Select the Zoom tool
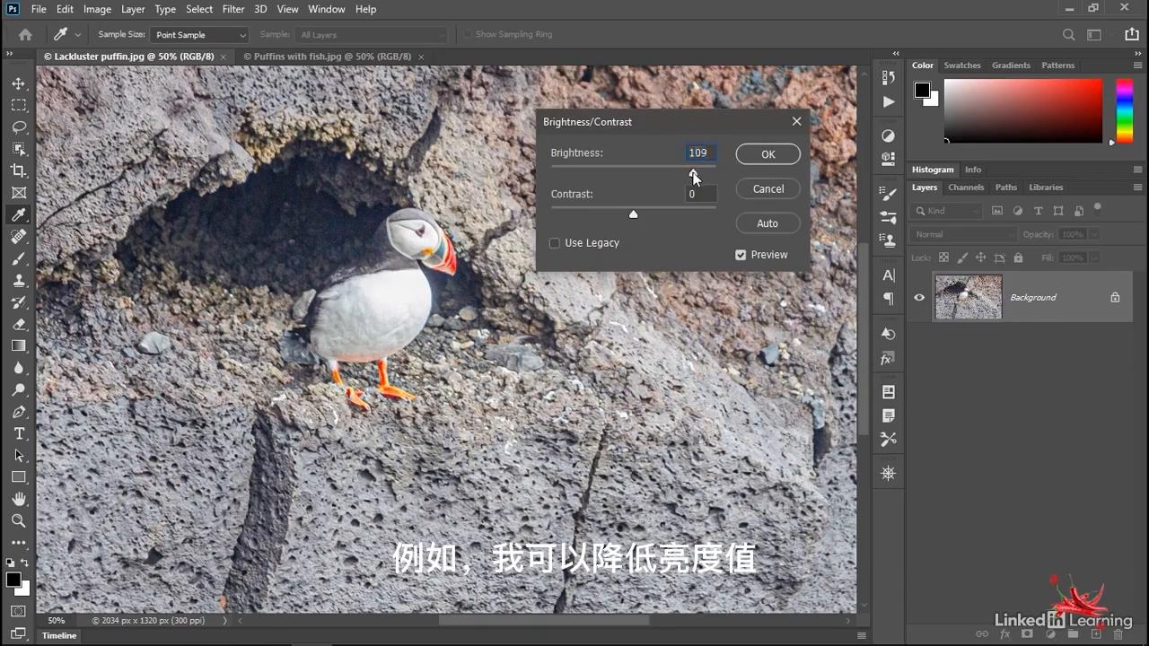This screenshot has width=1149, height=646. [19, 520]
